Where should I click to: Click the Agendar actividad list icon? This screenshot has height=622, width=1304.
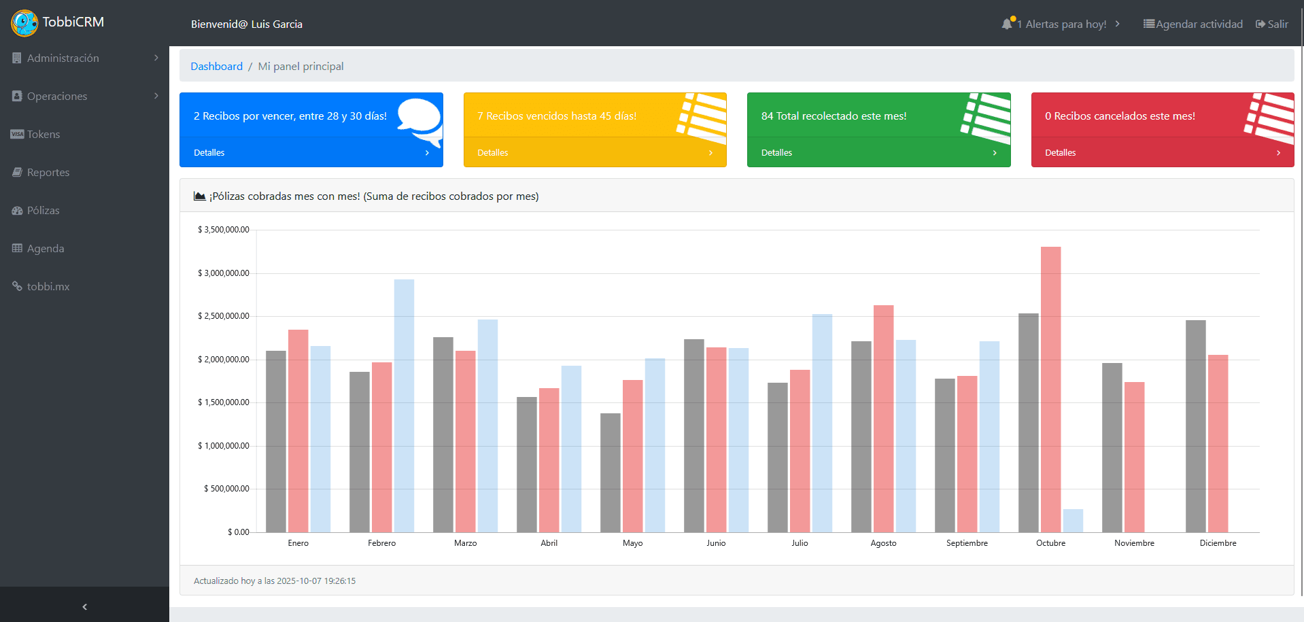pos(1148,24)
